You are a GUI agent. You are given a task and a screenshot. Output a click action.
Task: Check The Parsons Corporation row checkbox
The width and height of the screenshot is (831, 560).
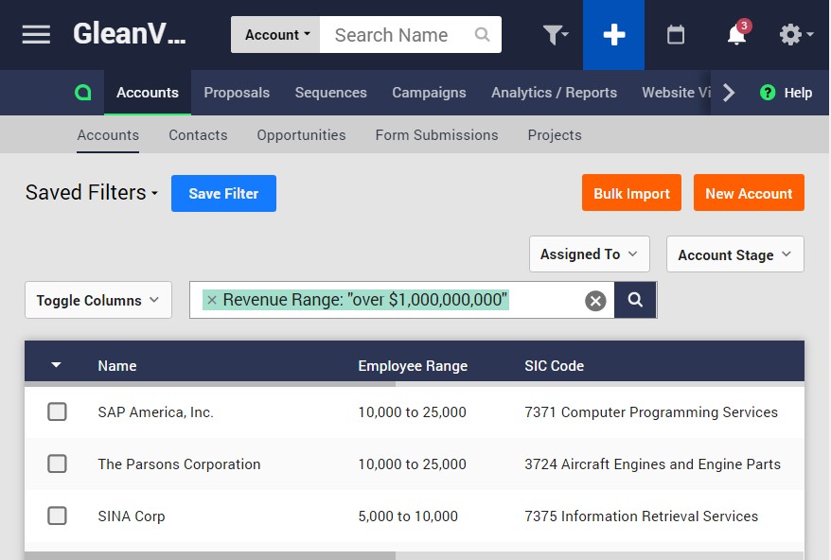click(x=57, y=464)
